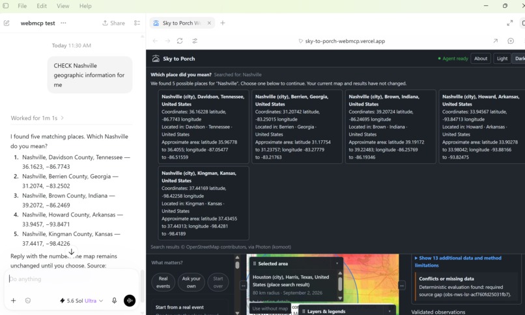The width and height of the screenshot is (525, 315).
Task: Go forward in browser history
Action: [x=167, y=41]
